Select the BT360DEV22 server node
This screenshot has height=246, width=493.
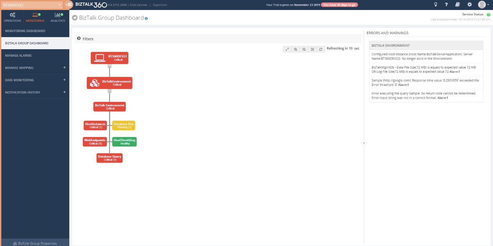(x=109, y=58)
